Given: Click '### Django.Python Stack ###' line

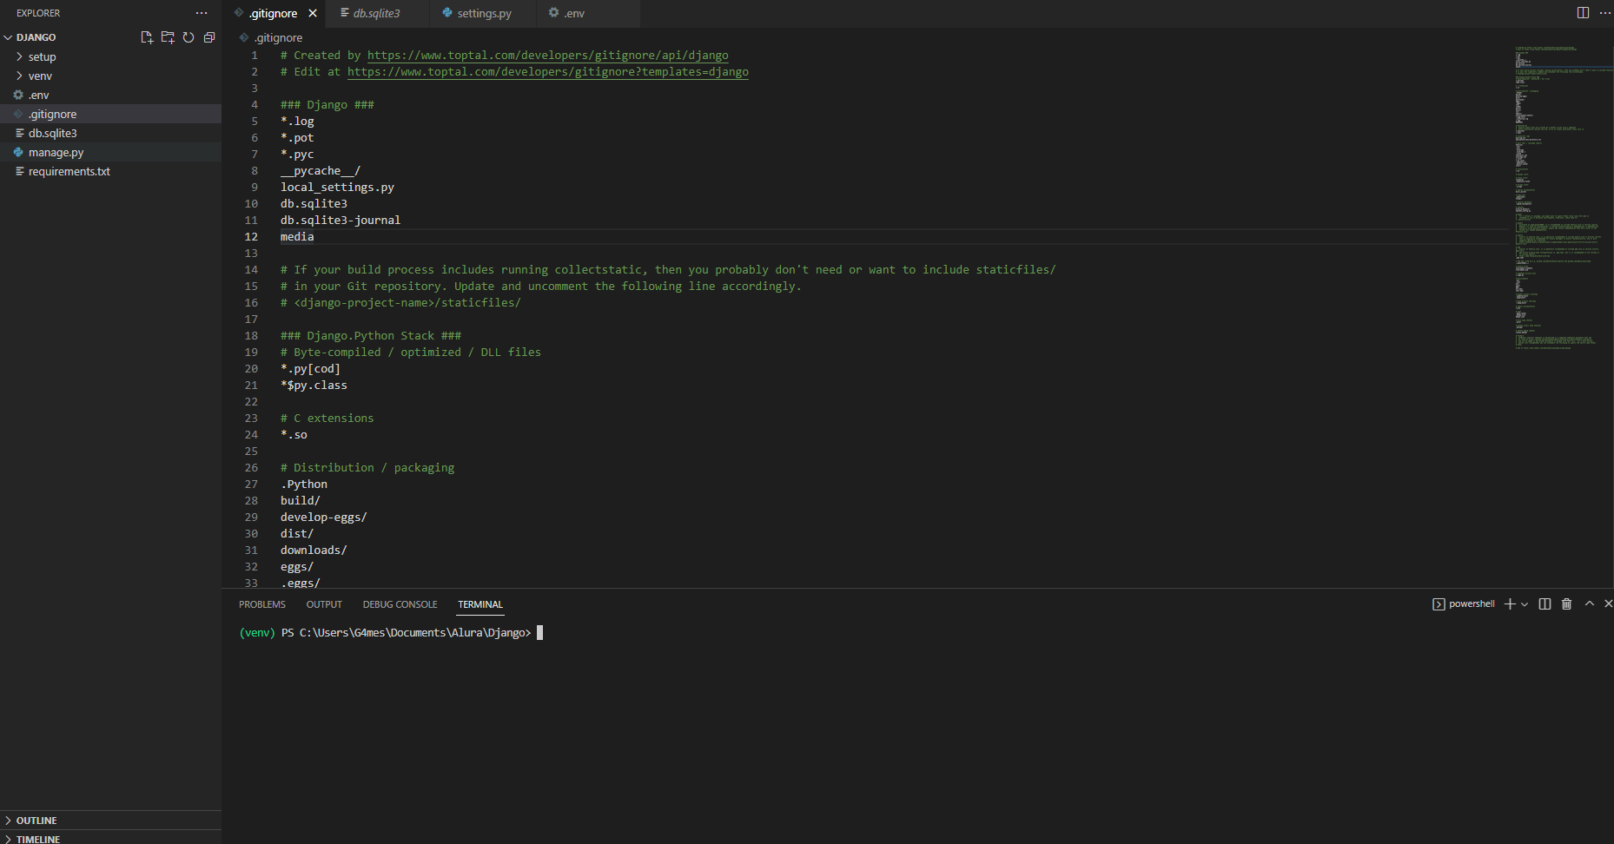Looking at the screenshot, I should click(371, 335).
